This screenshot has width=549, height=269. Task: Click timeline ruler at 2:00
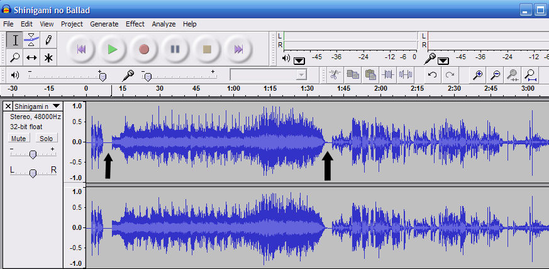click(x=380, y=88)
